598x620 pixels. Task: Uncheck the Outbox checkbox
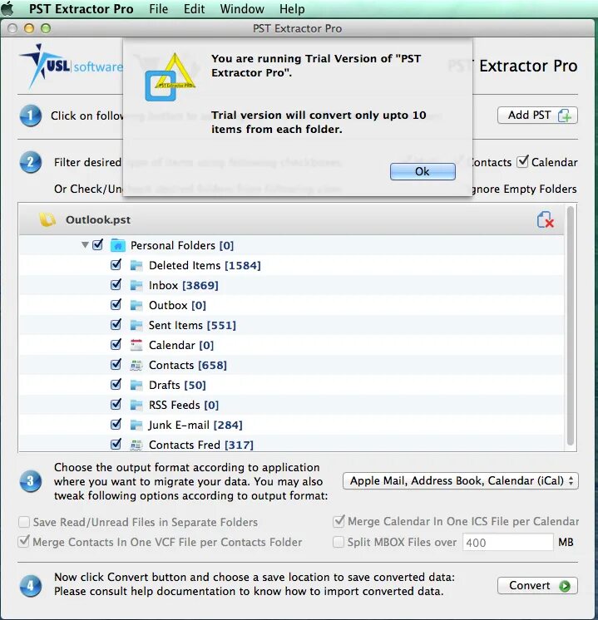click(116, 304)
